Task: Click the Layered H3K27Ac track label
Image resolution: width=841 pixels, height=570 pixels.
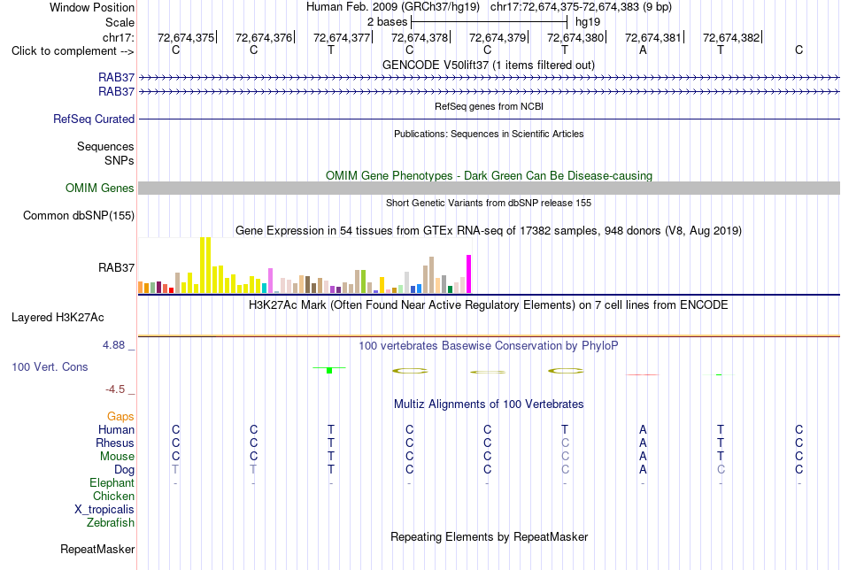Action: pyautogui.click(x=58, y=318)
